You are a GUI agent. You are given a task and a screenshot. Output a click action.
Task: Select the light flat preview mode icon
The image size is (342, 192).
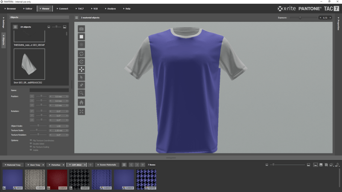coord(321,165)
